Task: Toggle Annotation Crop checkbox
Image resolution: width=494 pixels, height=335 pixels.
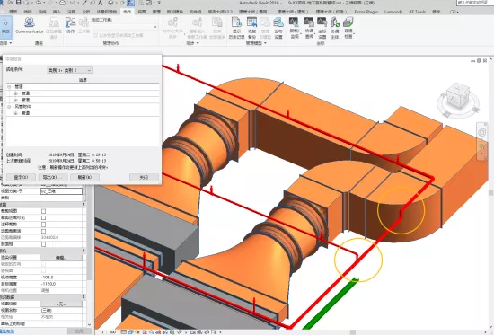Action: point(43,225)
